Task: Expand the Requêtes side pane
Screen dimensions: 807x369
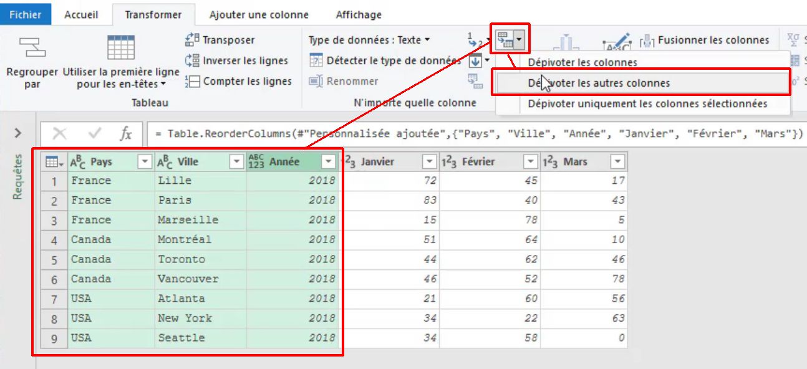Action: coord(18,133)
